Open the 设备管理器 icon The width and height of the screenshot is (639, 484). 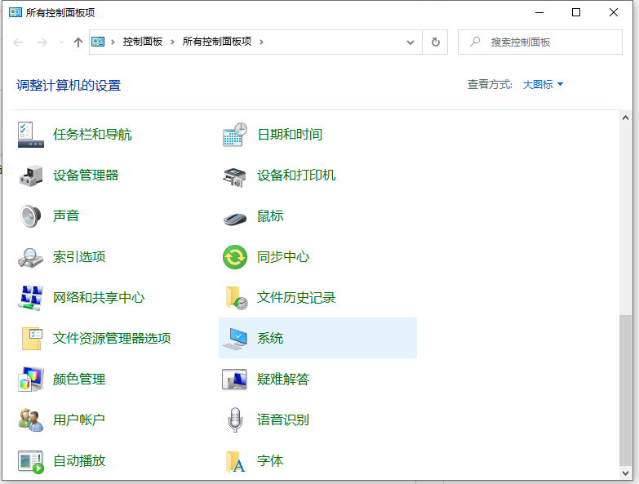click(x=30, y=175)
